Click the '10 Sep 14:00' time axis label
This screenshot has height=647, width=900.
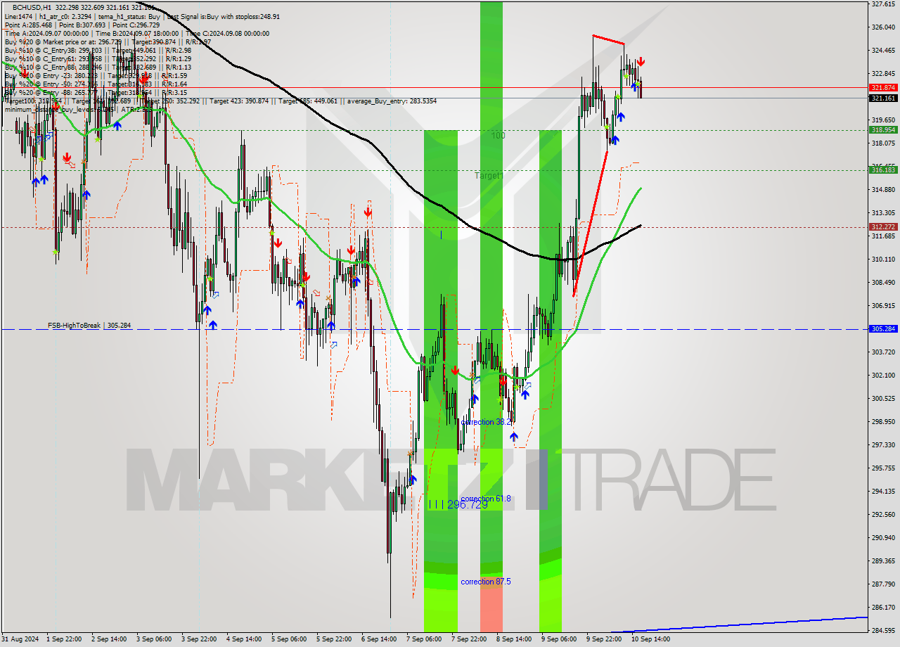650,639
